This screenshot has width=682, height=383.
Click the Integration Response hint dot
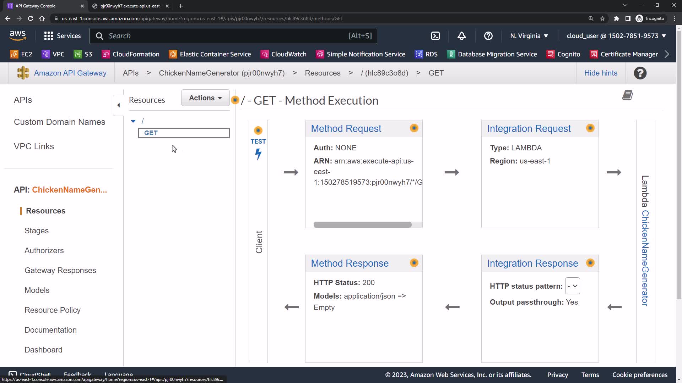(x=590, y=263)
